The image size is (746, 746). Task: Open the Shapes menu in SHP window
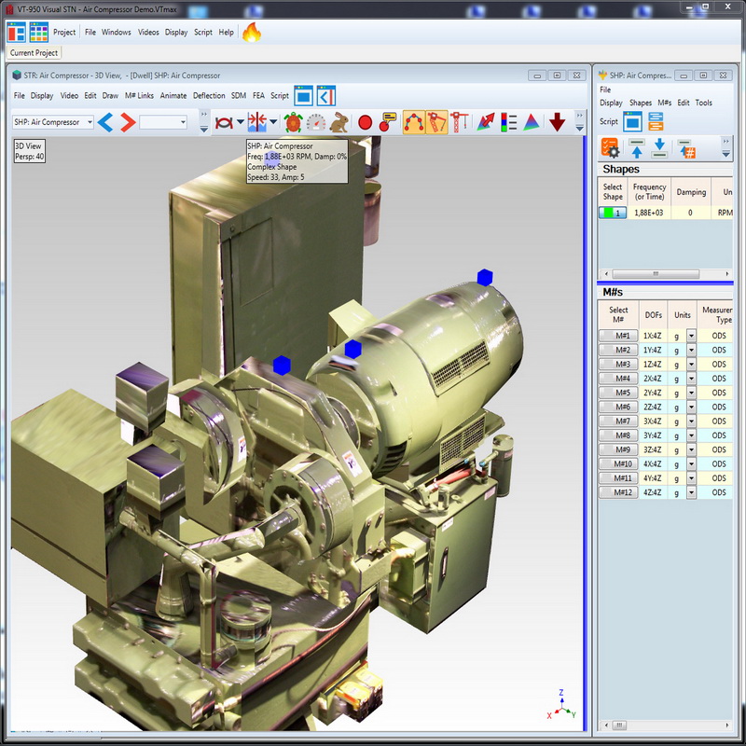coord(640,103)
